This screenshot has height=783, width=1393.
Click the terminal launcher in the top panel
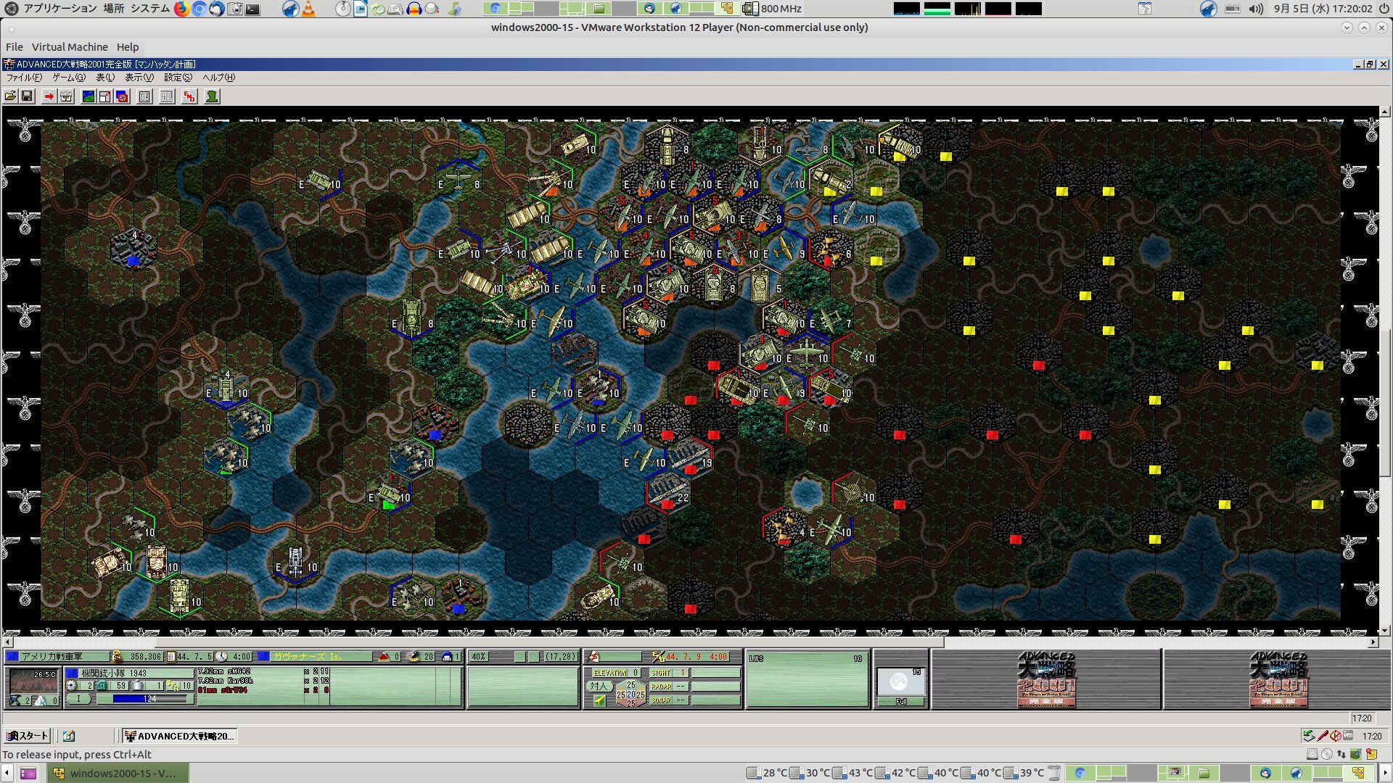tap(252, 9)
